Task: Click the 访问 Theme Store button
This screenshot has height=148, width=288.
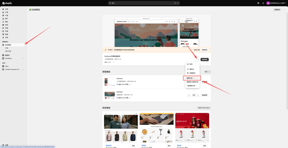Action: (204, 108)
